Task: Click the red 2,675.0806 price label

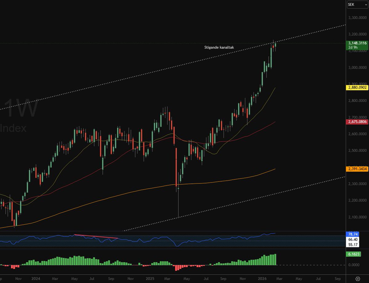Action: [357, 122]
